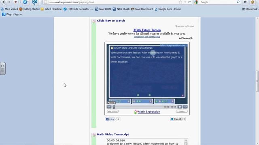Click the icon beside Math Video Transcript
259x145 pixels.
click(x=93, y=135)
